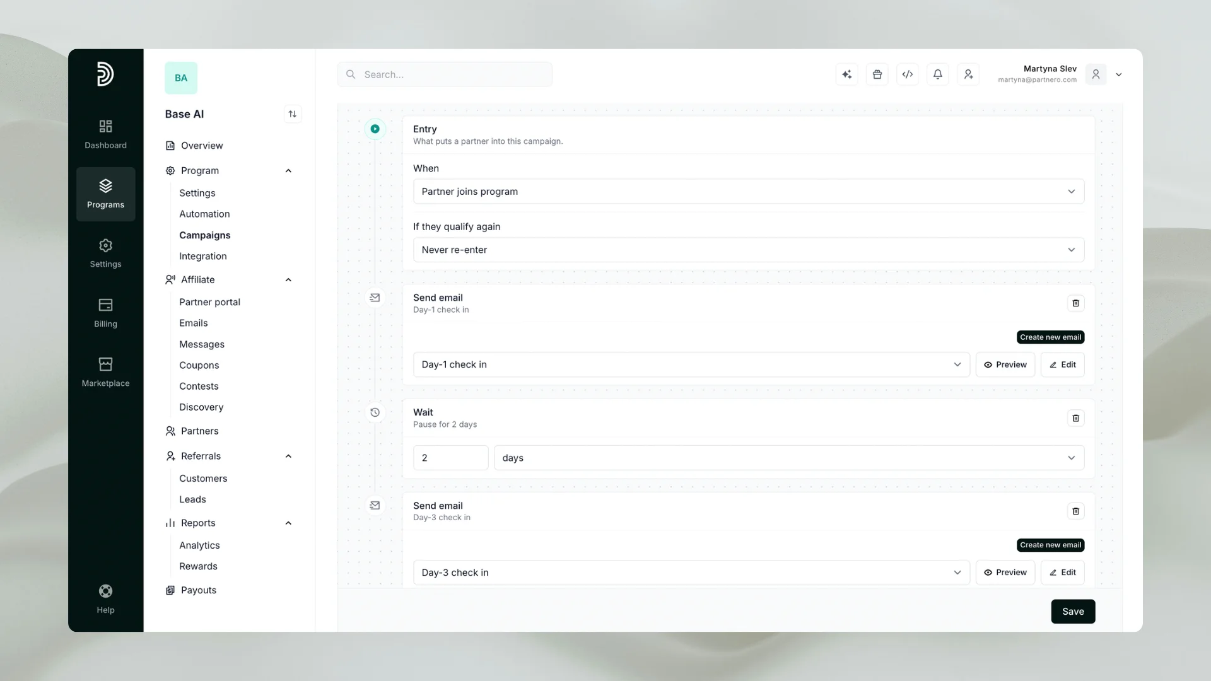The image size is (1211, 681).
Task: Collapse the Reports section
Action: coord(288,523)
